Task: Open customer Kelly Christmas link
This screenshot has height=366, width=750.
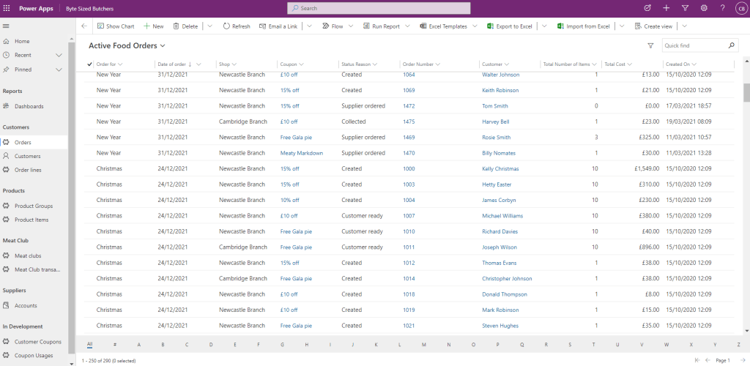Action: 500,168
